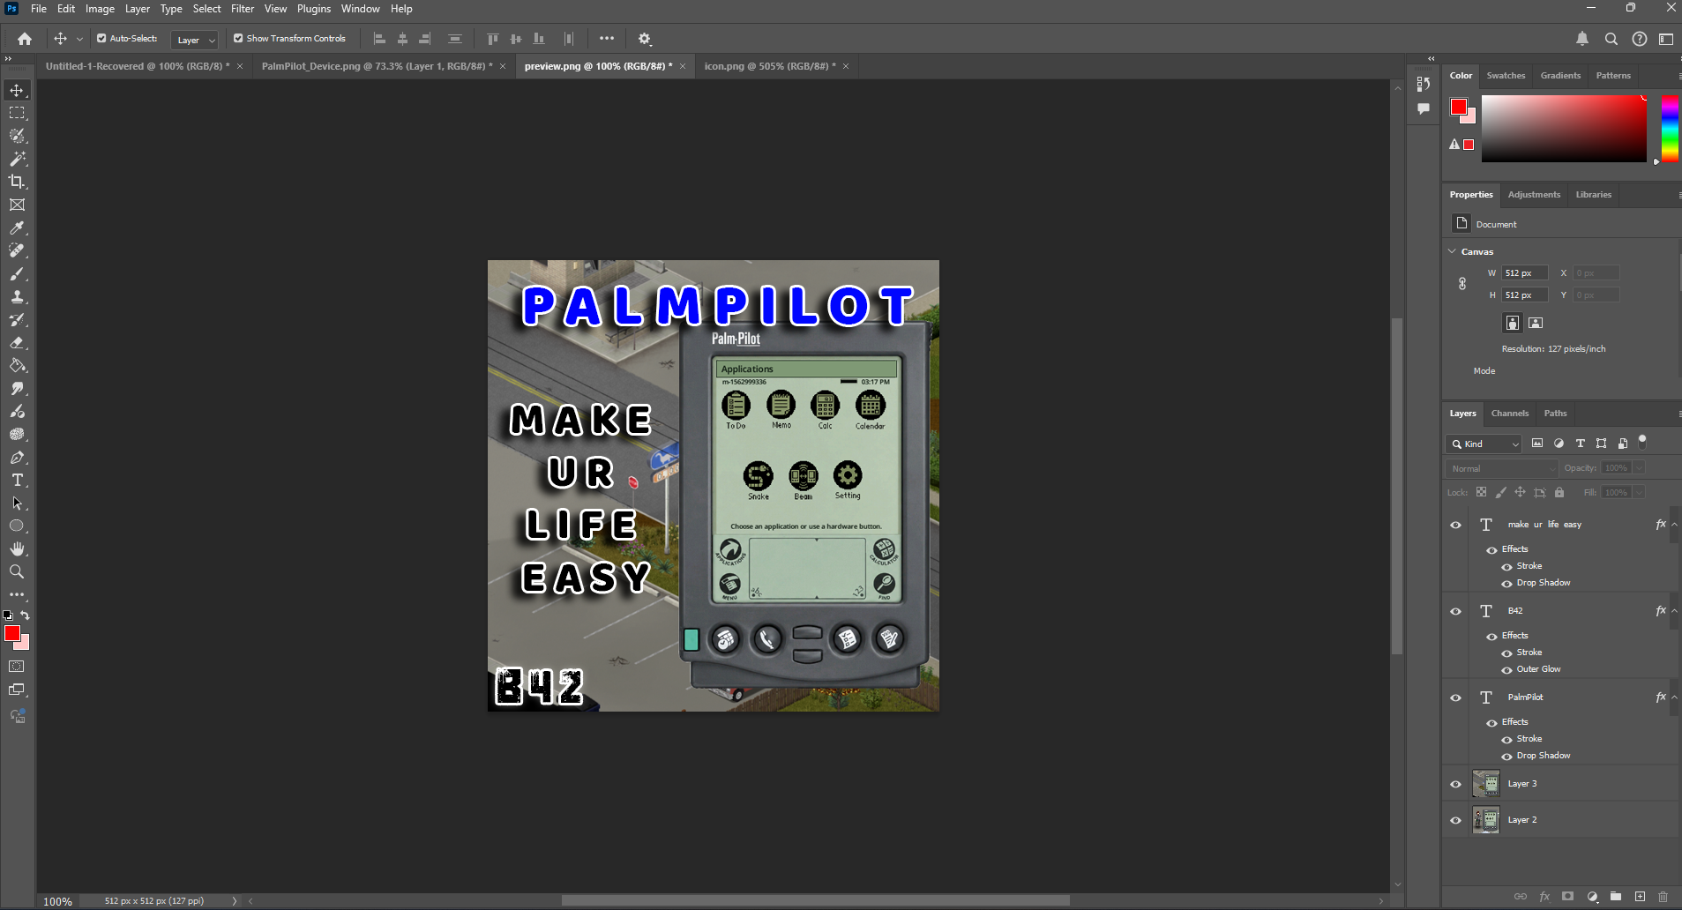Select the Path Selection tool
Image resolution: width=1682 pixels, height=910 pixels.
[x=17, y=503]
